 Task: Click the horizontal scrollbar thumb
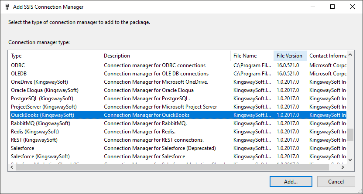tap(172, 167)
